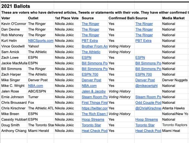The image size is (189, 143).
Task: Click the Denver Nuggets media market cell
Action: pyautogui.click(x=175, y=80)
